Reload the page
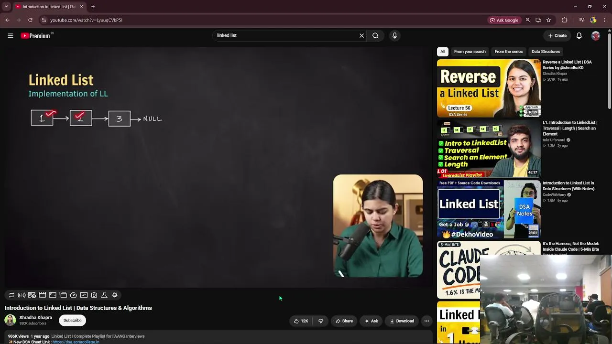612x344 pixels. 30,20
